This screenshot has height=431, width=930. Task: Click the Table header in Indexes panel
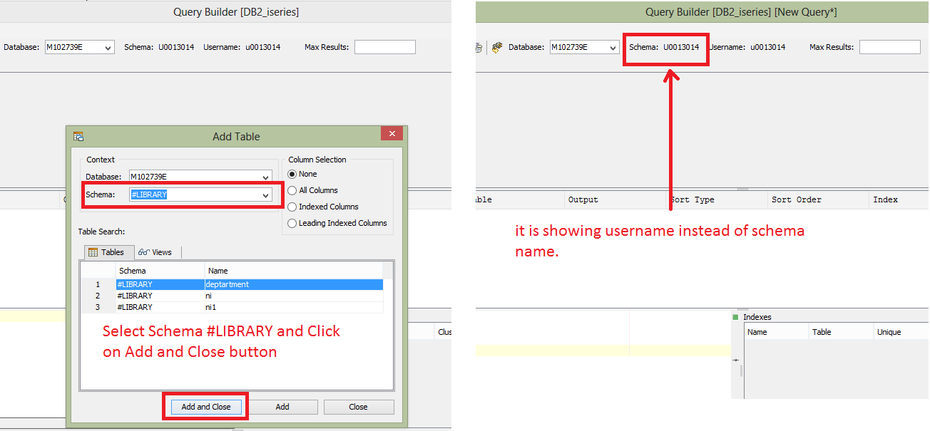pyautogui.click(x=842, y=332)
